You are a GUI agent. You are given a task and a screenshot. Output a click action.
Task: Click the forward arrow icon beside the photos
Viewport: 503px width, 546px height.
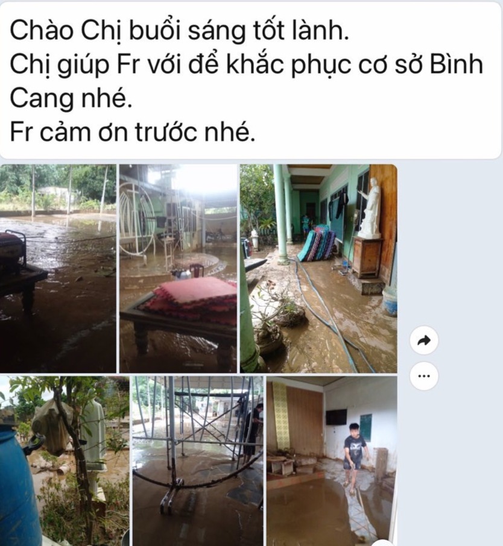tap(423, 340)
